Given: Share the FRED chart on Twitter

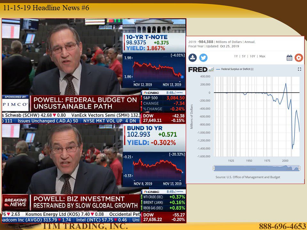Looking at the screenshot, I should tap(203, 58).
